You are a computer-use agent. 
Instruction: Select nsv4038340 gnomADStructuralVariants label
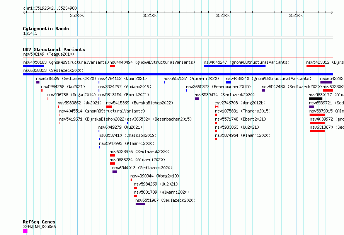coord(269,78)
